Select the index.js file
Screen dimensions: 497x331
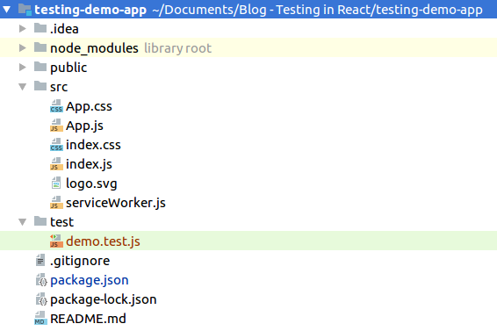click(89, 164)
